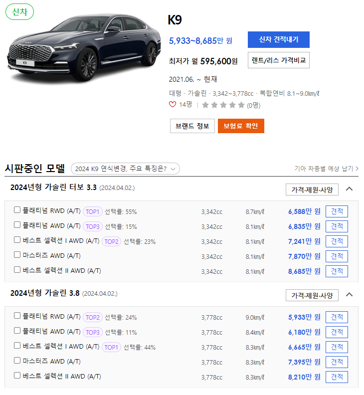The image size is (364, 395).
Task: Check 터보 3.3 플래티넘 RWD checkbox
Action: (17, 210)
